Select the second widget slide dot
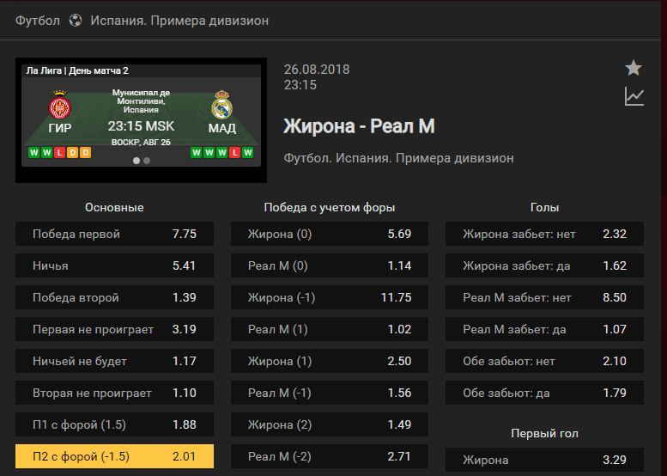The height and width of the screenshot is (476, 667). coord(147,161)
